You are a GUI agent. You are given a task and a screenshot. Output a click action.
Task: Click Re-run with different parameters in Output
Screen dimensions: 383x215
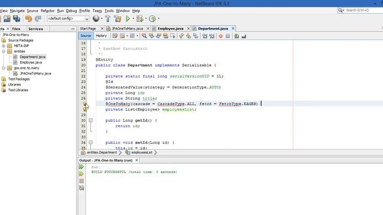coord(81,174)
